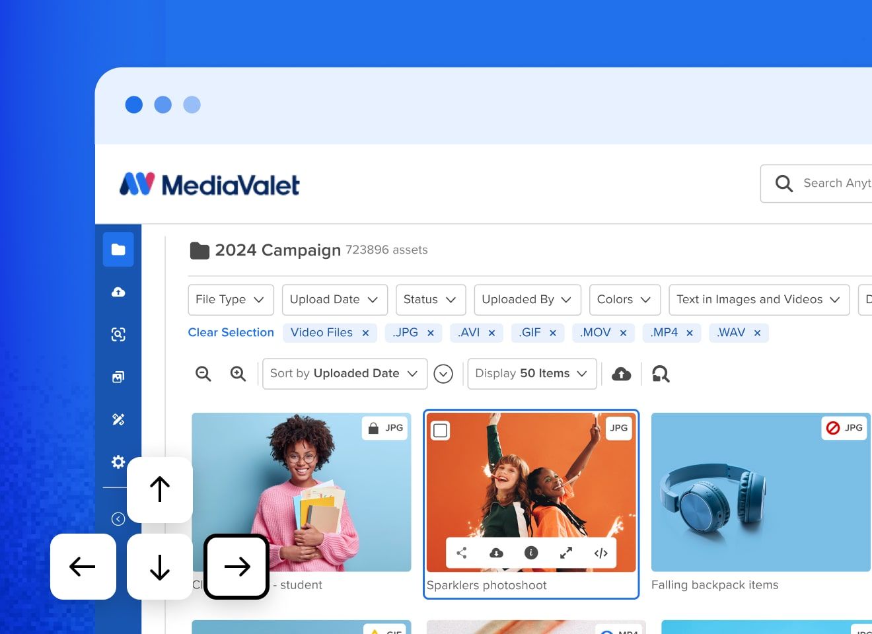
Task: Click the Search Anything input field
Action: click(817, 184)
